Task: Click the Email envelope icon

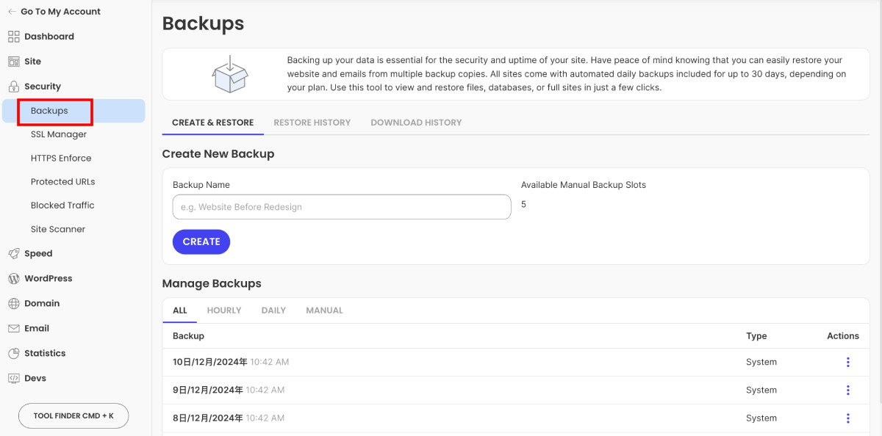Action: point(13,329)
